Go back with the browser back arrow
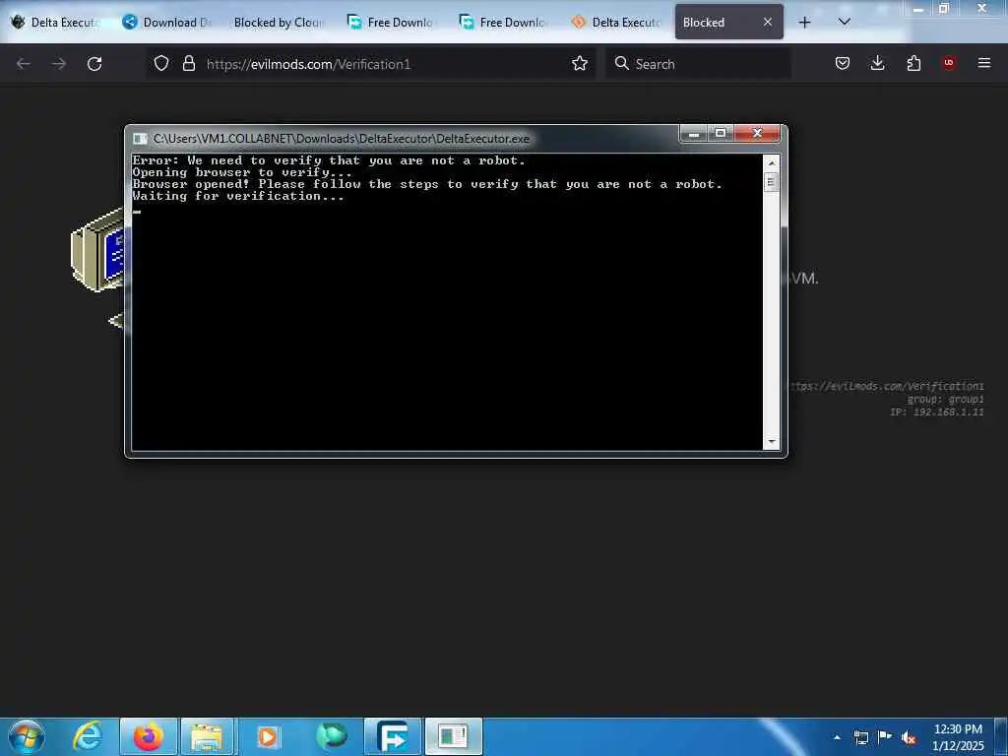The image size is (1008, 756). click(24, 64)
